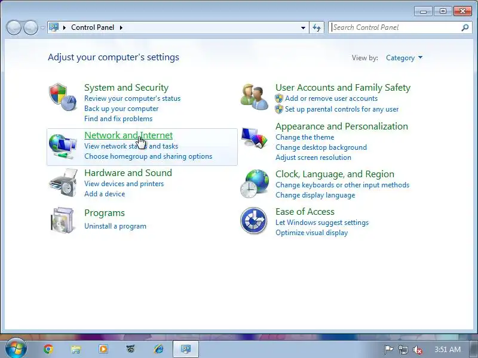478x358 pixels.
Task: Click Review your computer's status
Action: coord(132,98)
